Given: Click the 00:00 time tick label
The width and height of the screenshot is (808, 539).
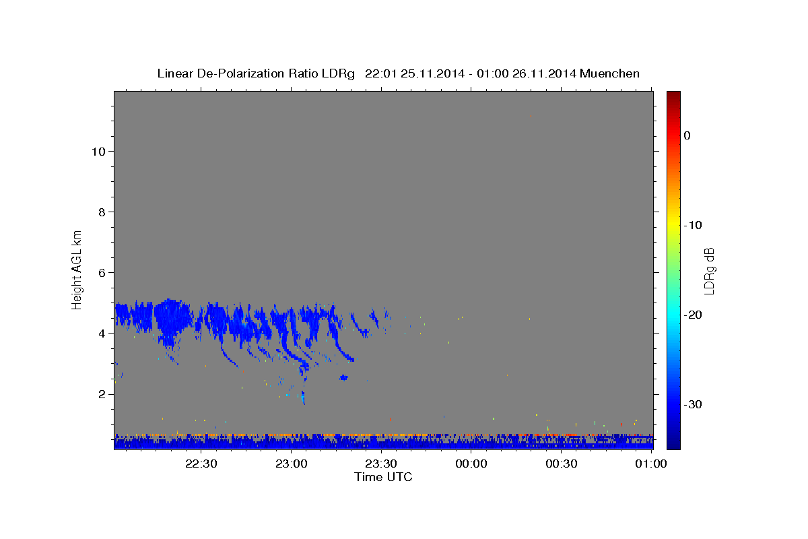Looking at the screenshot, I should click(x=471, y=464).
